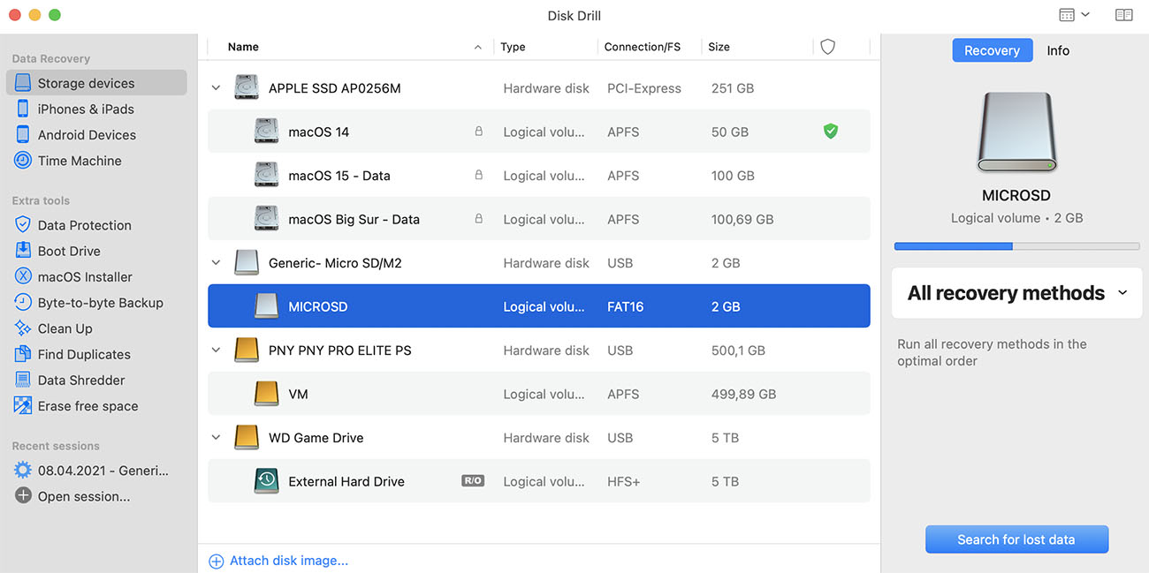This screenshot has width=1149, height=573.
Task: Click External Hard Drive Time Machine icon
Action: (266, 481)
